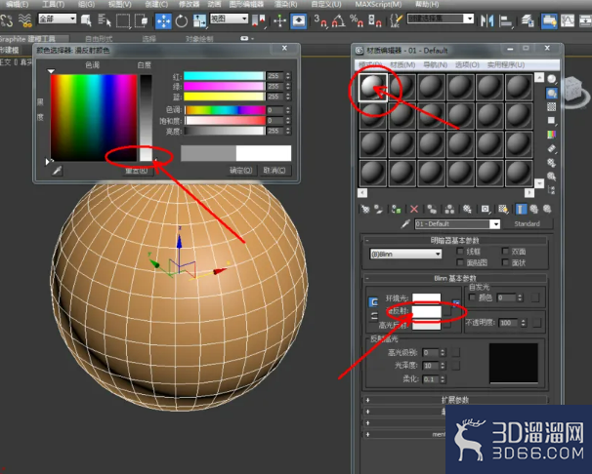The image size is (592, 474).
Task: Collapse 明暗器基本参数 rollout
Action: point(455,240)
